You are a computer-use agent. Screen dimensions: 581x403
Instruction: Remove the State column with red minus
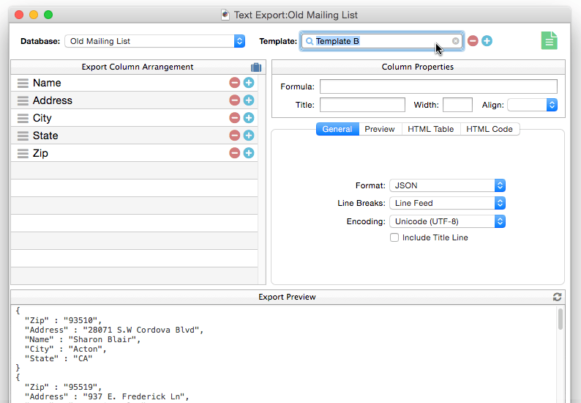[x=234, y=136]
